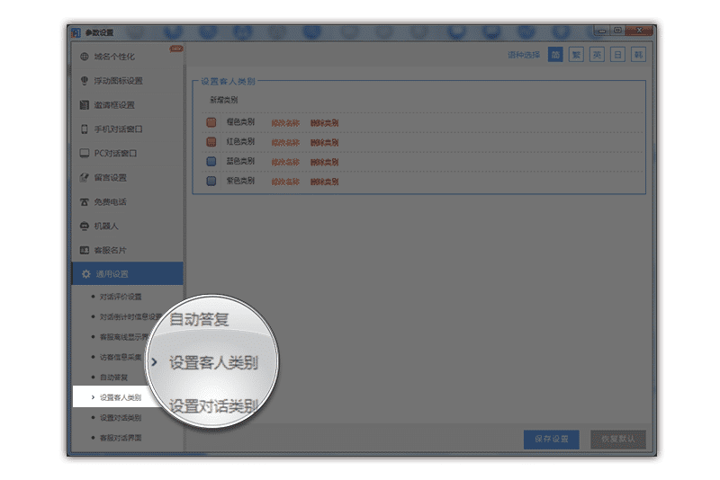Select the 客服离线显示 sub-item

(124, 337)
